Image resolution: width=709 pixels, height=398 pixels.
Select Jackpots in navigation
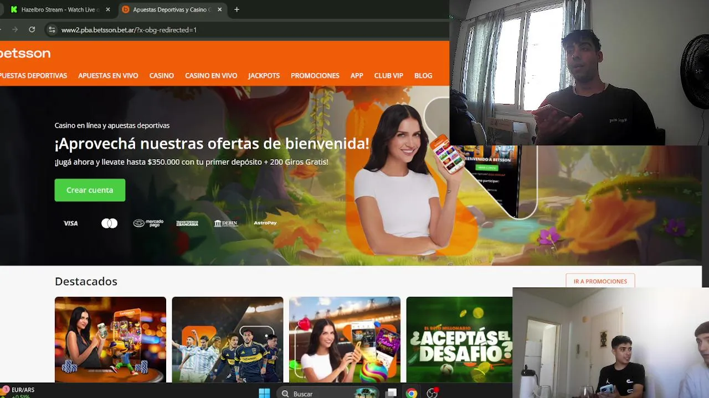[264, 76]
